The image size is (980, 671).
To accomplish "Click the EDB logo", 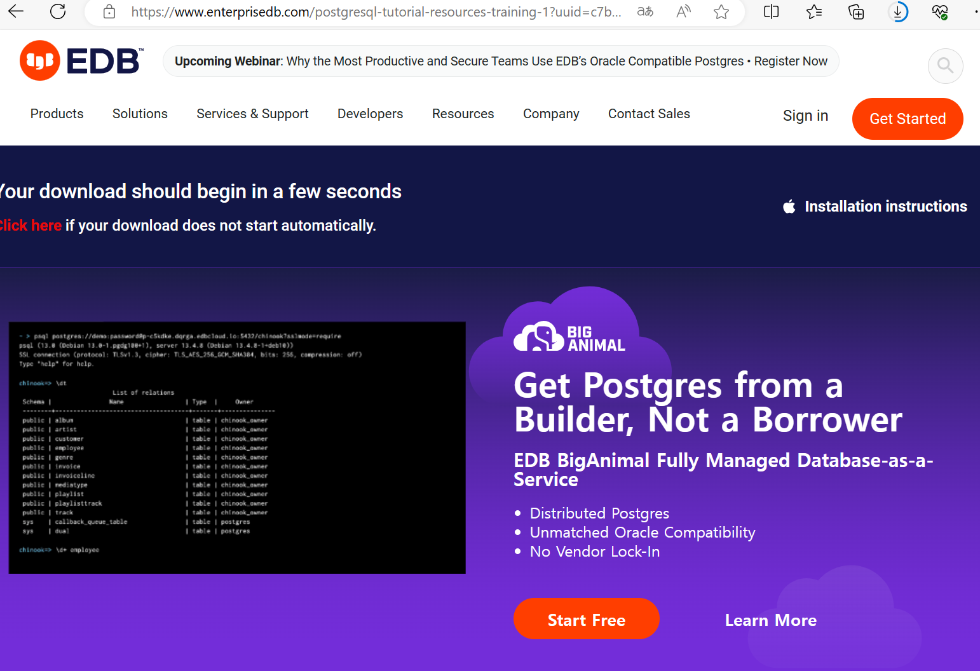I will point(81,61).
